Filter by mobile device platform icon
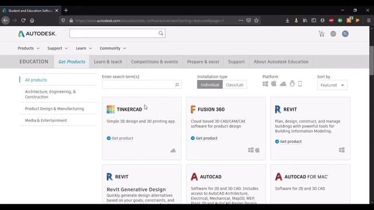Image resolution: width=374 pixels, height=210 pixels. click(300, 84)
